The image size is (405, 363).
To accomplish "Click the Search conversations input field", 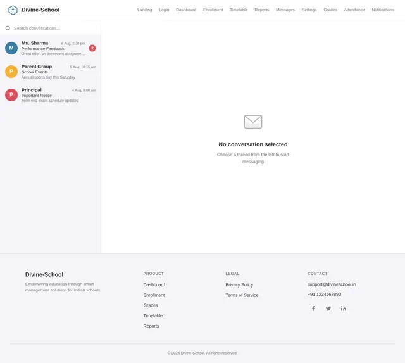I will [54, 28].
